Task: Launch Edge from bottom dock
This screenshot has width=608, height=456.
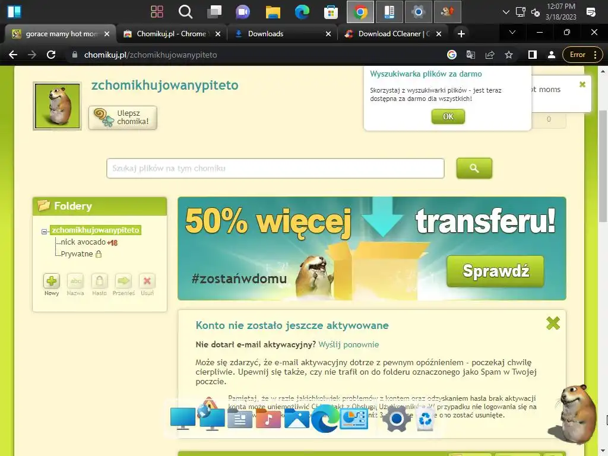Action: [x=325, y=419]
